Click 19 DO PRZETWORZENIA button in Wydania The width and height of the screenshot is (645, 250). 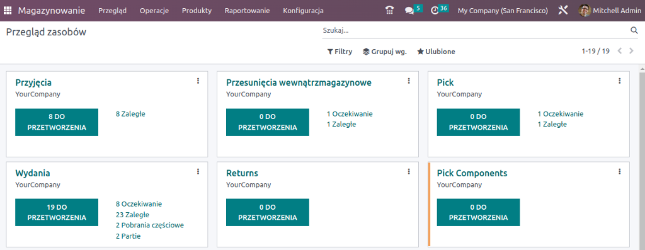(57, 212)
